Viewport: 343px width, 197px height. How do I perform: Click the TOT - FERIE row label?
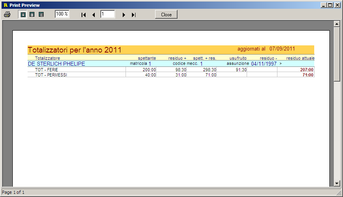point(47,70)
